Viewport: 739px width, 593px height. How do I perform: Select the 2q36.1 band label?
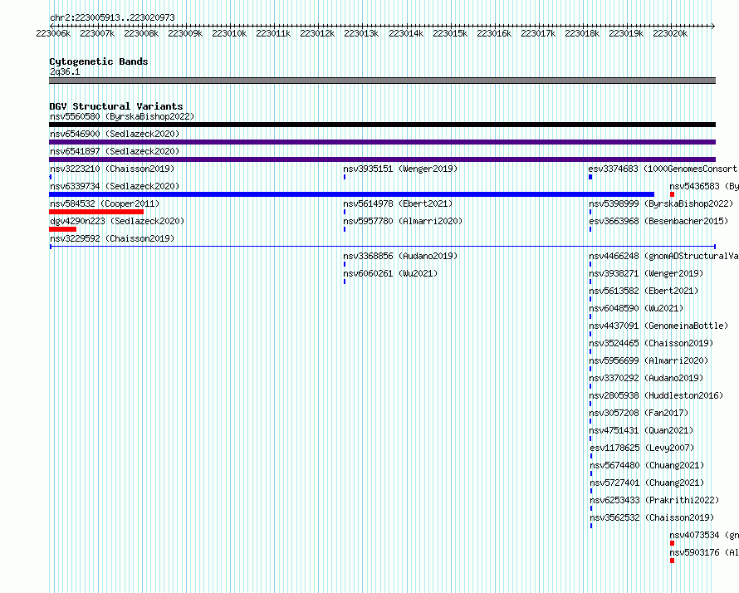[65, 71]
